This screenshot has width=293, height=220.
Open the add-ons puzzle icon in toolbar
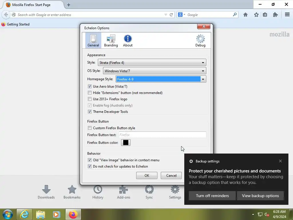click(x=276, y=15)
